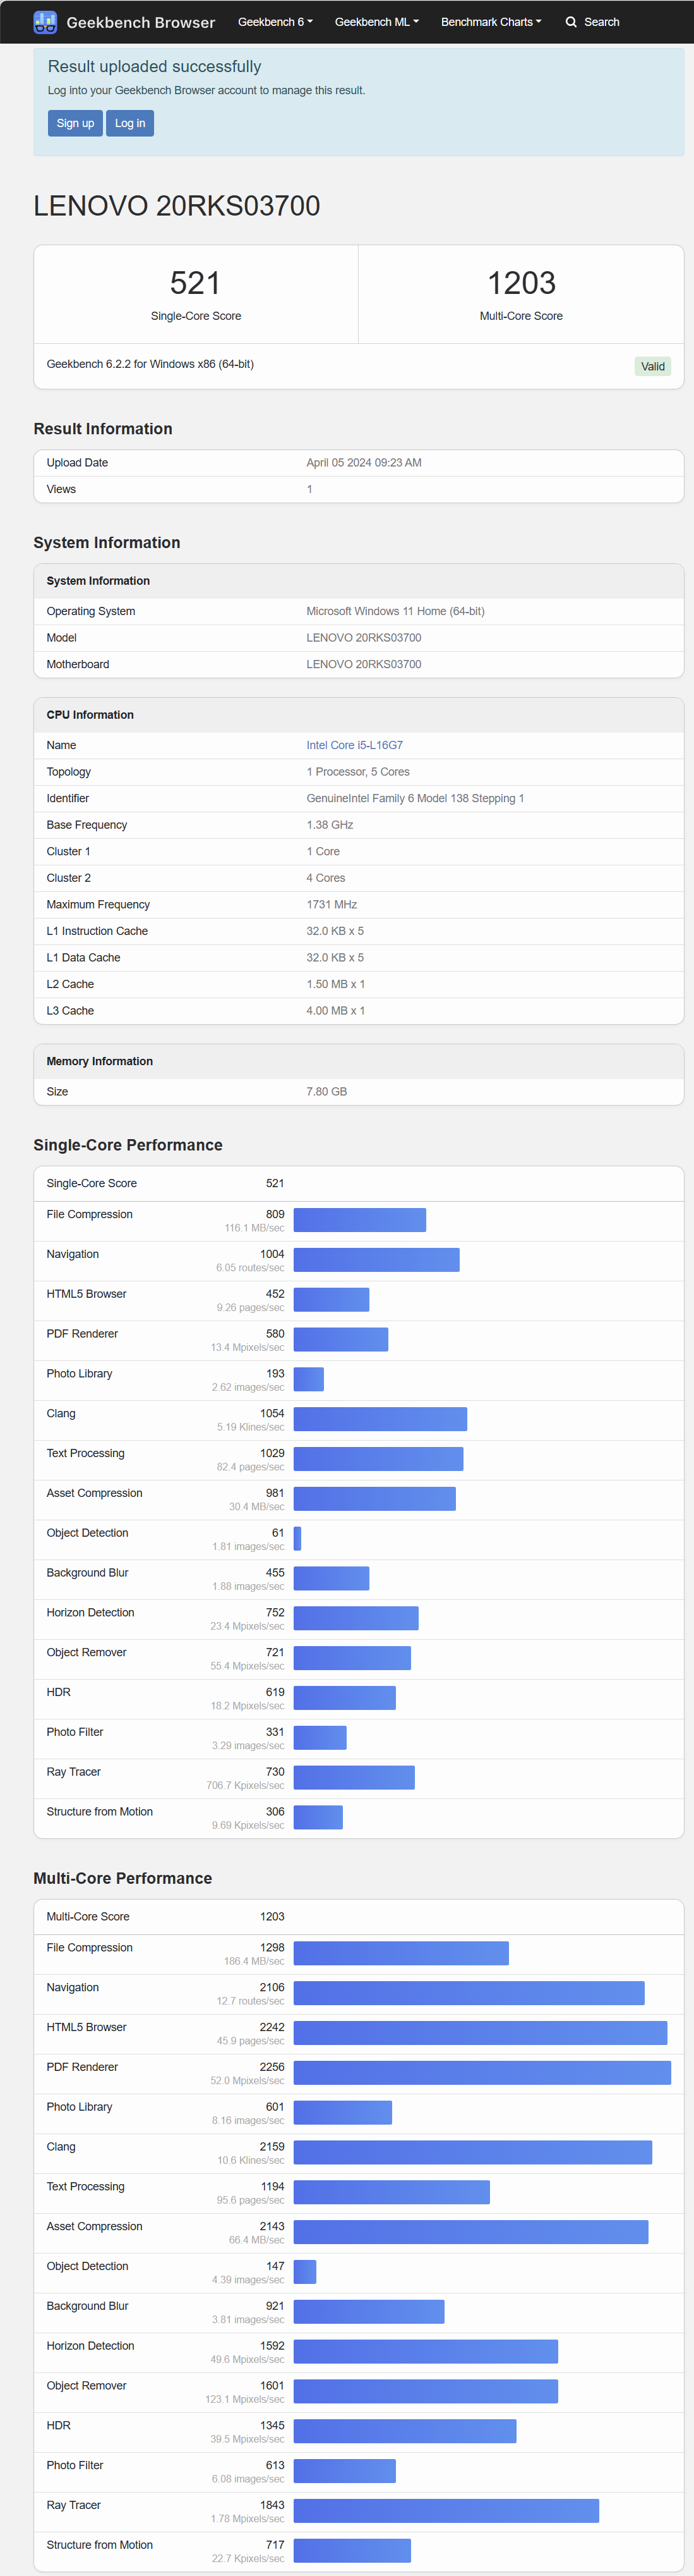Image resolution: width=694 pixels, height=2576 pixels.
Task: Click the single-core File Compression bar
Action: [359, 1220]
